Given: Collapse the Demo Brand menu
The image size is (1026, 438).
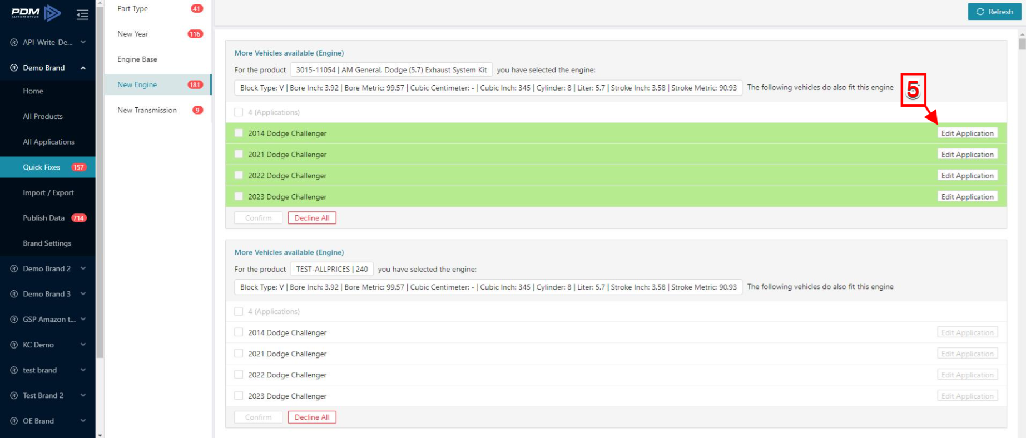Looking at the screenshot, I should click(x=83, y=68).
